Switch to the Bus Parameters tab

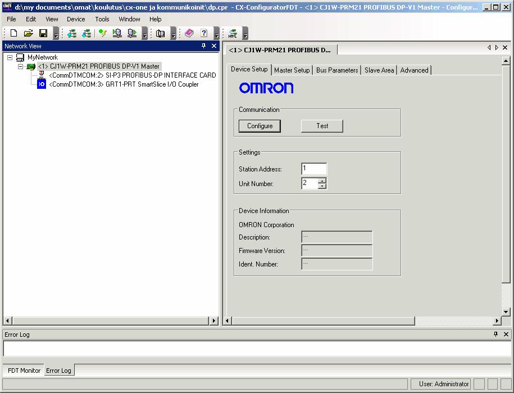click(337, 70)
